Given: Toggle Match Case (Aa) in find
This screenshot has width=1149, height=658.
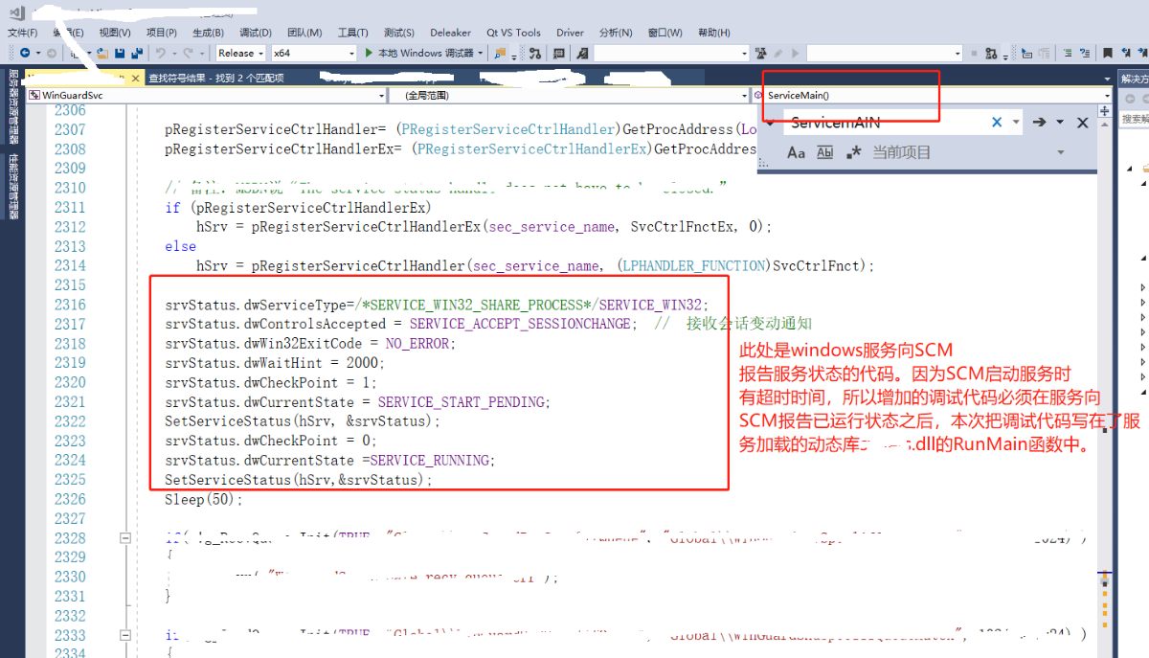Looking at the screenshot, I should [796, 152].
